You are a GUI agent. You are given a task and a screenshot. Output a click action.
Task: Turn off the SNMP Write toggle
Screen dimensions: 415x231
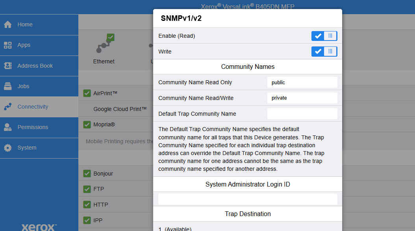tap(324, 52)
